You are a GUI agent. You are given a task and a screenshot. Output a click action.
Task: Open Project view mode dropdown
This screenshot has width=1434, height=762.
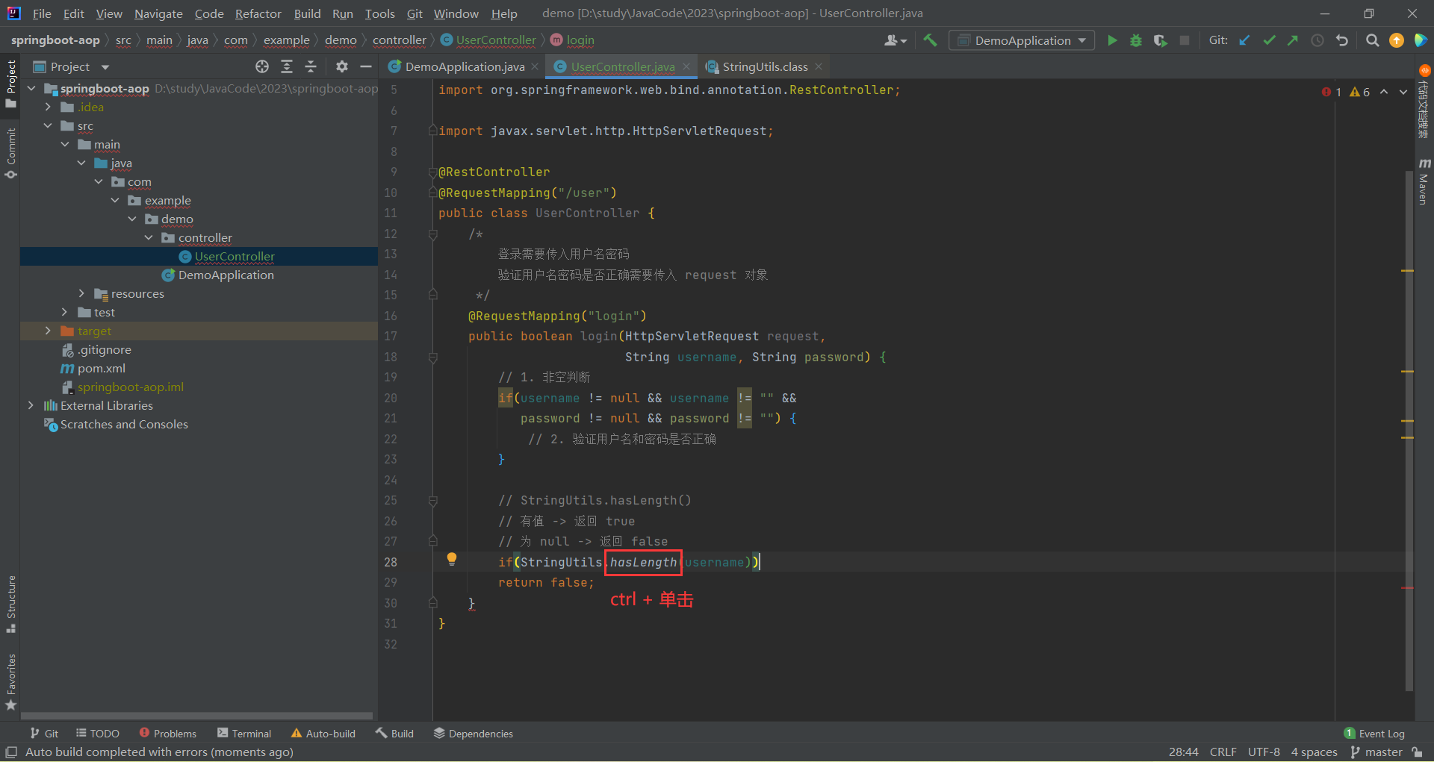tap(105, 67)
